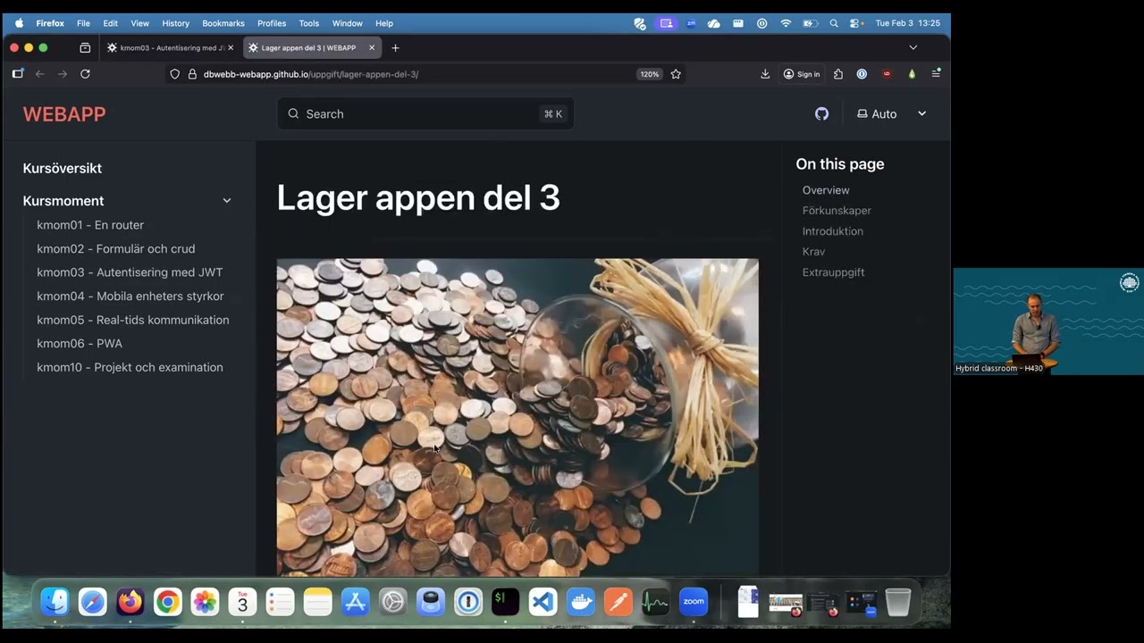Open a new browser tab
This screenshot has height=643, width=1144.
click(395, 47)
